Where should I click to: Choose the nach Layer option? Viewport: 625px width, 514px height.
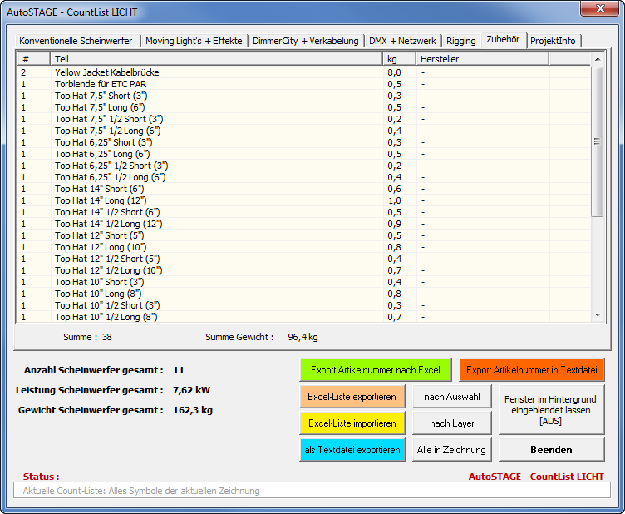451,423
